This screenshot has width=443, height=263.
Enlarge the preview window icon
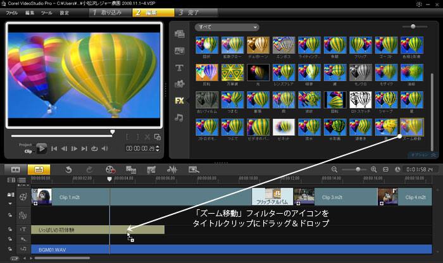(158, 137)
